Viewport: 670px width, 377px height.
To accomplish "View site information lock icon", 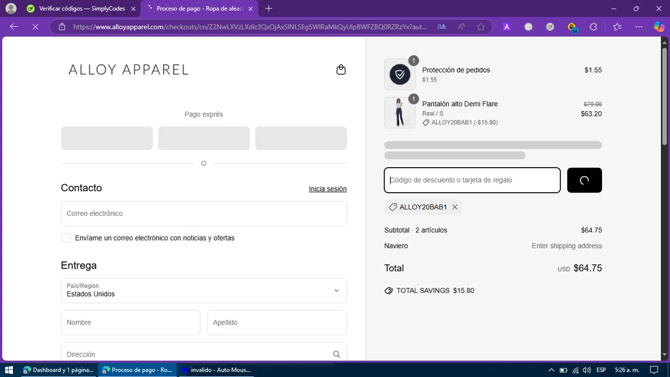I will (62, 27).
